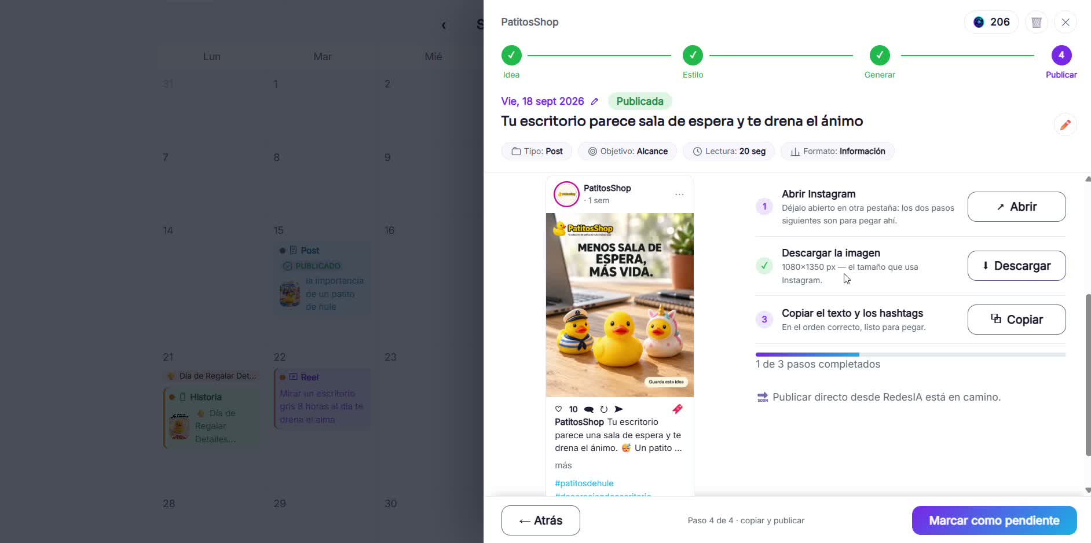Click the Publicada status badge
Image resolution: width=1091 pixels, height=543 pixels.
pyautogui.click(x=640, y=101)
